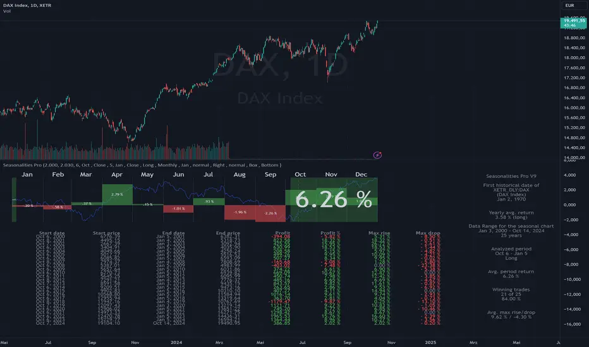589x347 pixels.
Task: Click the First historical date Jan 2, 1970 text
Action: [x=511, y=192]
